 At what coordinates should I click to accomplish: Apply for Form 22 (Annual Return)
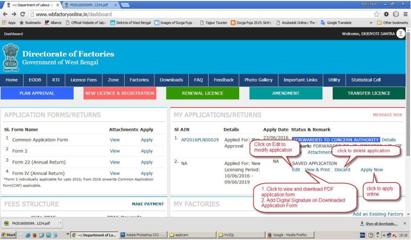coord(147,163)
